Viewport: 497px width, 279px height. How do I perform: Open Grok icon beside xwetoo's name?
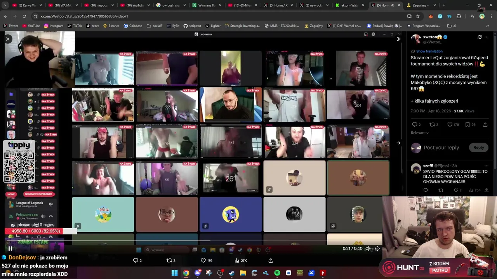click(480, 37)
